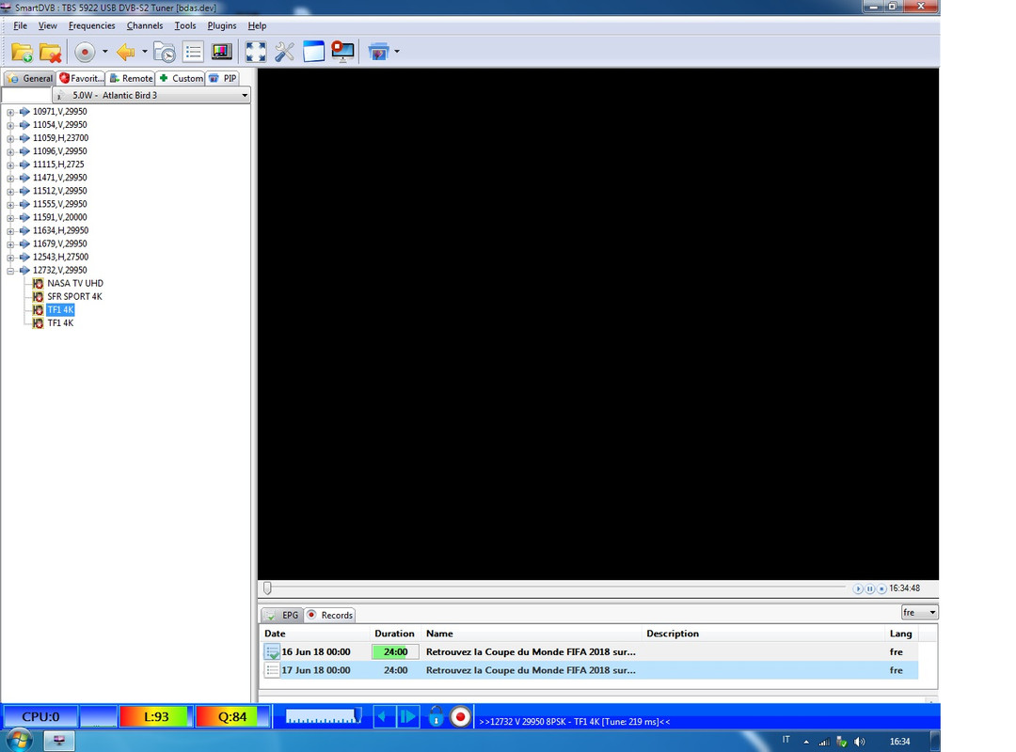Switch to the EPG tab
The height and width of the screenshot is (752, 1016).
(x=282, y=616)
